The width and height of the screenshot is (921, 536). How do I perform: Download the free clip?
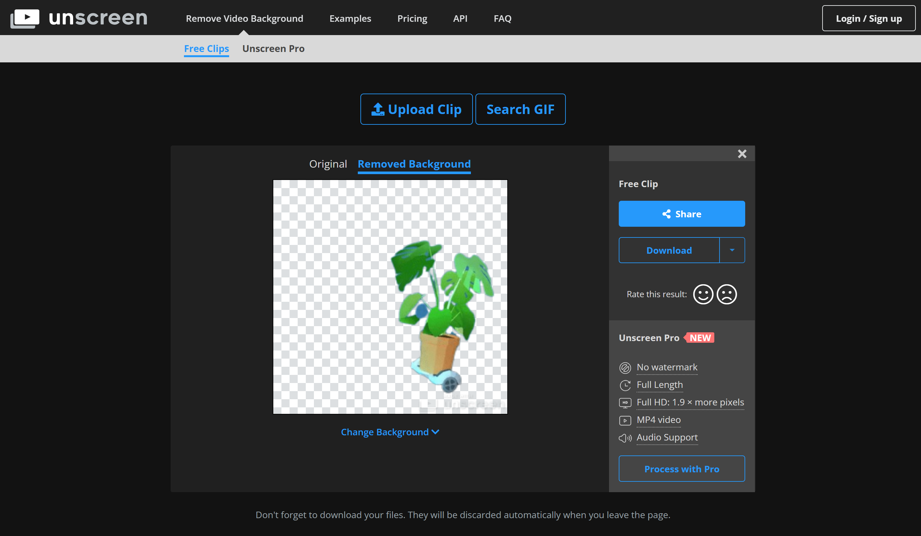click(669, 250)
